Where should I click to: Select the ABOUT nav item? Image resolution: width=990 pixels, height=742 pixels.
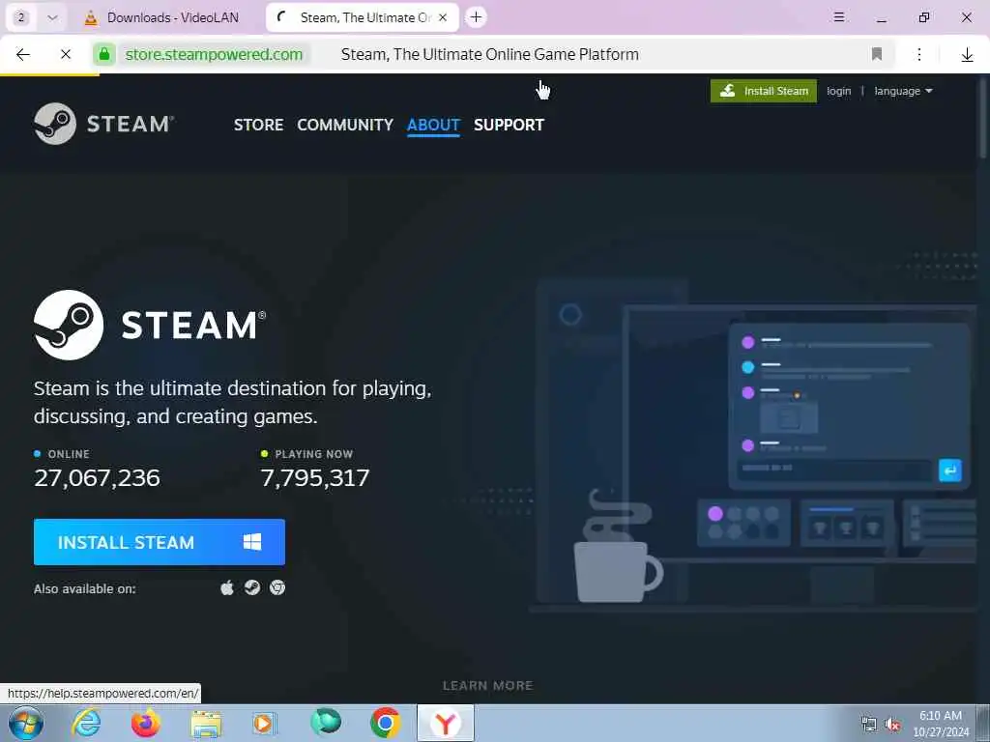pos(433,125)
